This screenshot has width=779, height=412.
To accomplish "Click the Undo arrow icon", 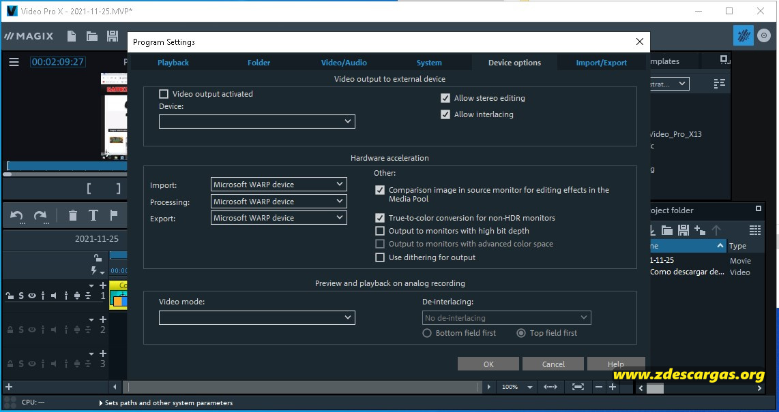I will [x=17, y=216].
